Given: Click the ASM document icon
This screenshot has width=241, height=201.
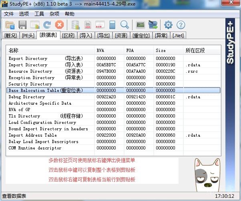Looking at the screenshot, I should [88, 25].
